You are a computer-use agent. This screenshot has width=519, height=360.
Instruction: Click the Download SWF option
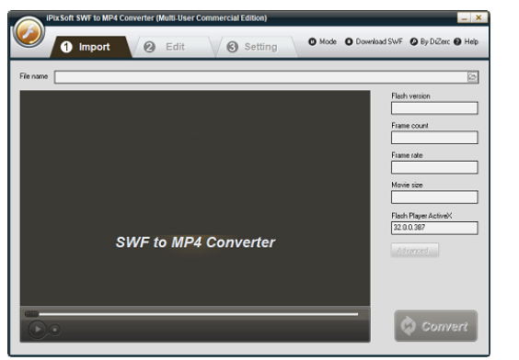(x=374, y=41)
